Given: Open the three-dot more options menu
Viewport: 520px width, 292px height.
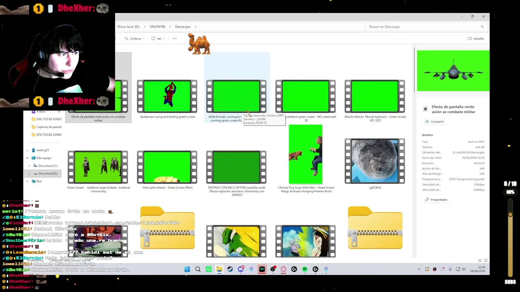Looking at the screenshot, I should 175,39.
